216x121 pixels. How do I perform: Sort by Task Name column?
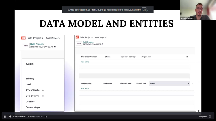coord(108,84)
